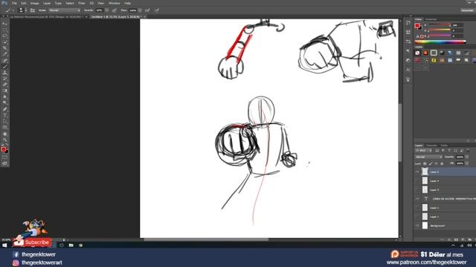Image resolution: width=476 pixels, height=267 pixels.
Task: Select the Eraser tool
Action: click(x=4, y=85)
